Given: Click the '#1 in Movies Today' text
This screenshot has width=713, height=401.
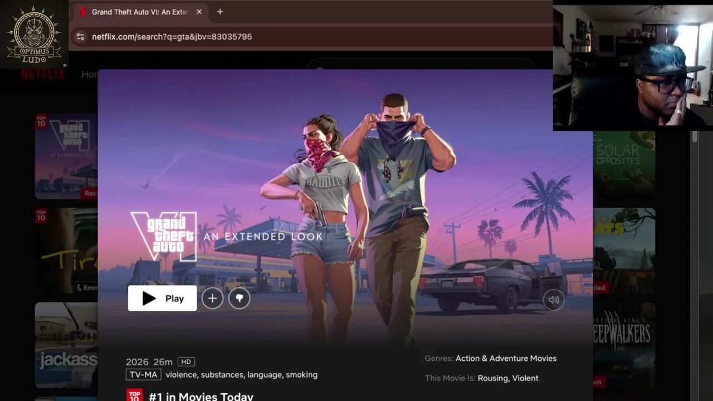Looking at the screenshot, I should tap(201, 397).
